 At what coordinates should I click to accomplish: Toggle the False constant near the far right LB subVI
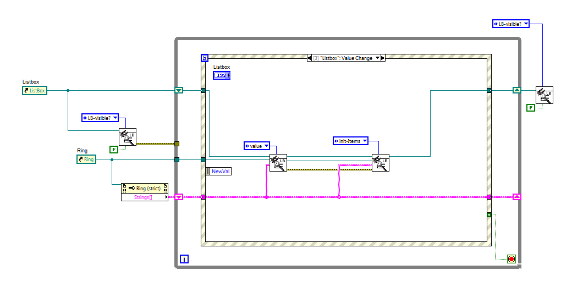(531, 108)
